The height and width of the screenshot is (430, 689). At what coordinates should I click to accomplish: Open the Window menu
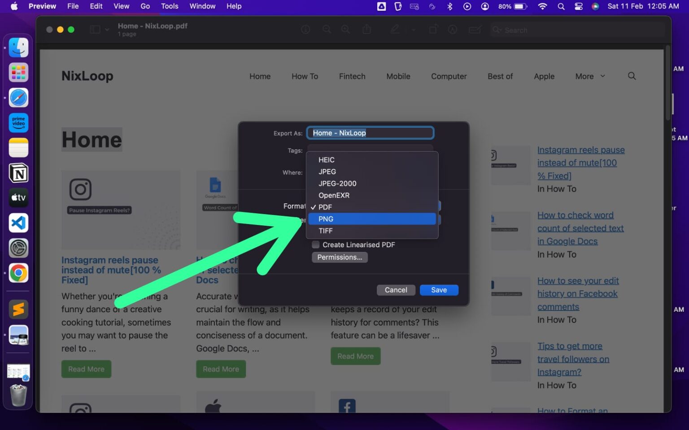pyautogui.click(x=202, y=6)
